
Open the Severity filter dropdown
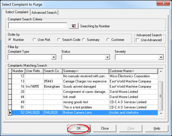161,57
